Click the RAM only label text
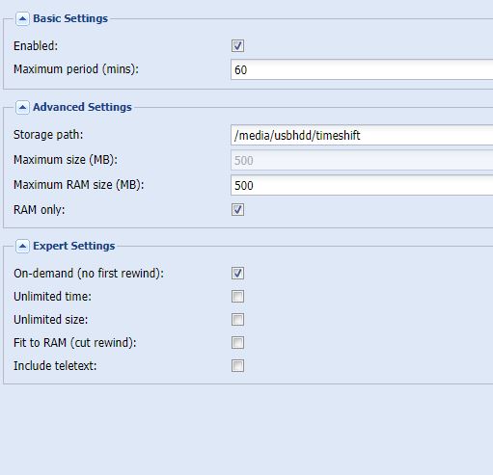 pos(40,210)
